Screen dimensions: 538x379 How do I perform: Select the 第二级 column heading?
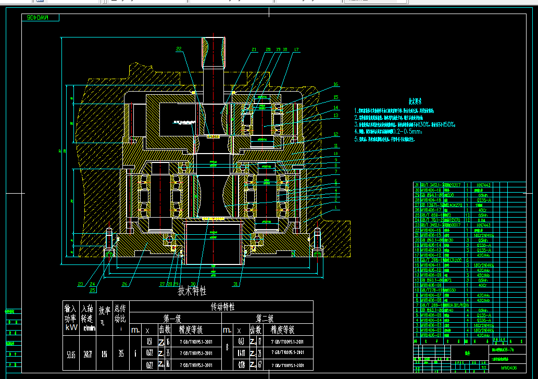point(265,318)
